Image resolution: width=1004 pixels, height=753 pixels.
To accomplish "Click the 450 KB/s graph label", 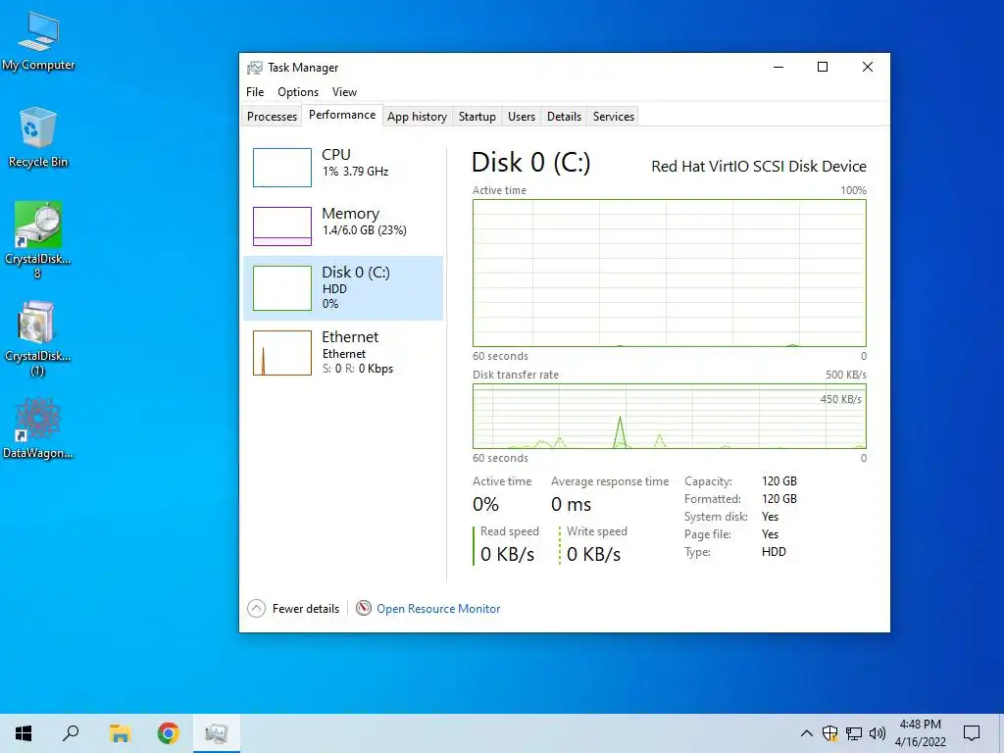I will [840, 399].
